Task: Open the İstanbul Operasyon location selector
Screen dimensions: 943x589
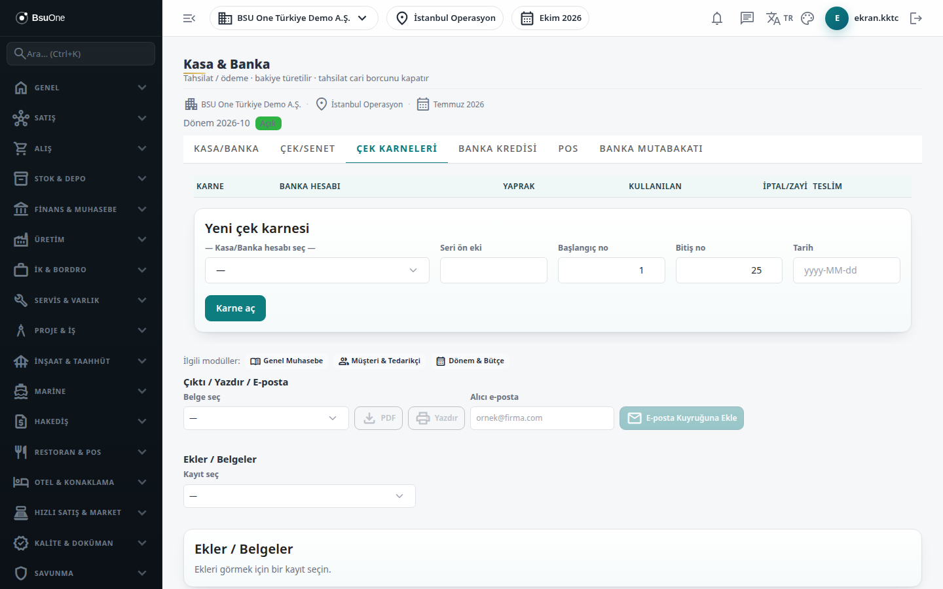Action: pyautogui.click(x=445, y=18)
